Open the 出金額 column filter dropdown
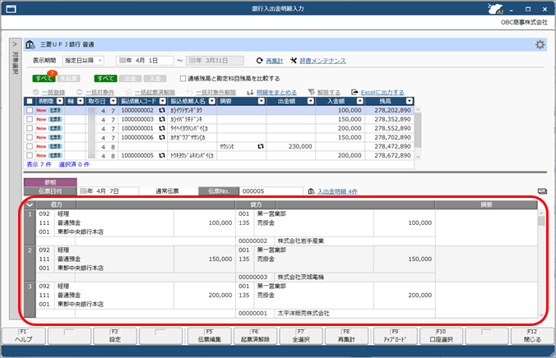 click(x=311, y=101)
